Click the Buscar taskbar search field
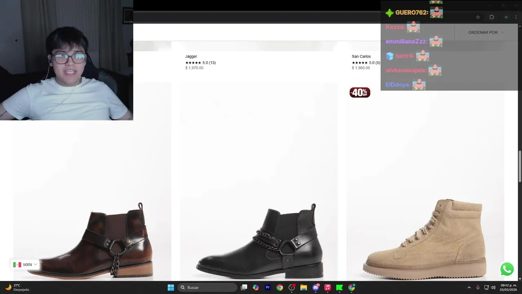The height and width of the screenshot is (294, 522). coord(208,287)
